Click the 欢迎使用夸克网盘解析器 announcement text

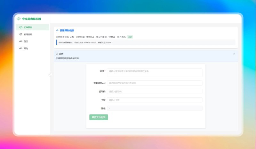68,58
